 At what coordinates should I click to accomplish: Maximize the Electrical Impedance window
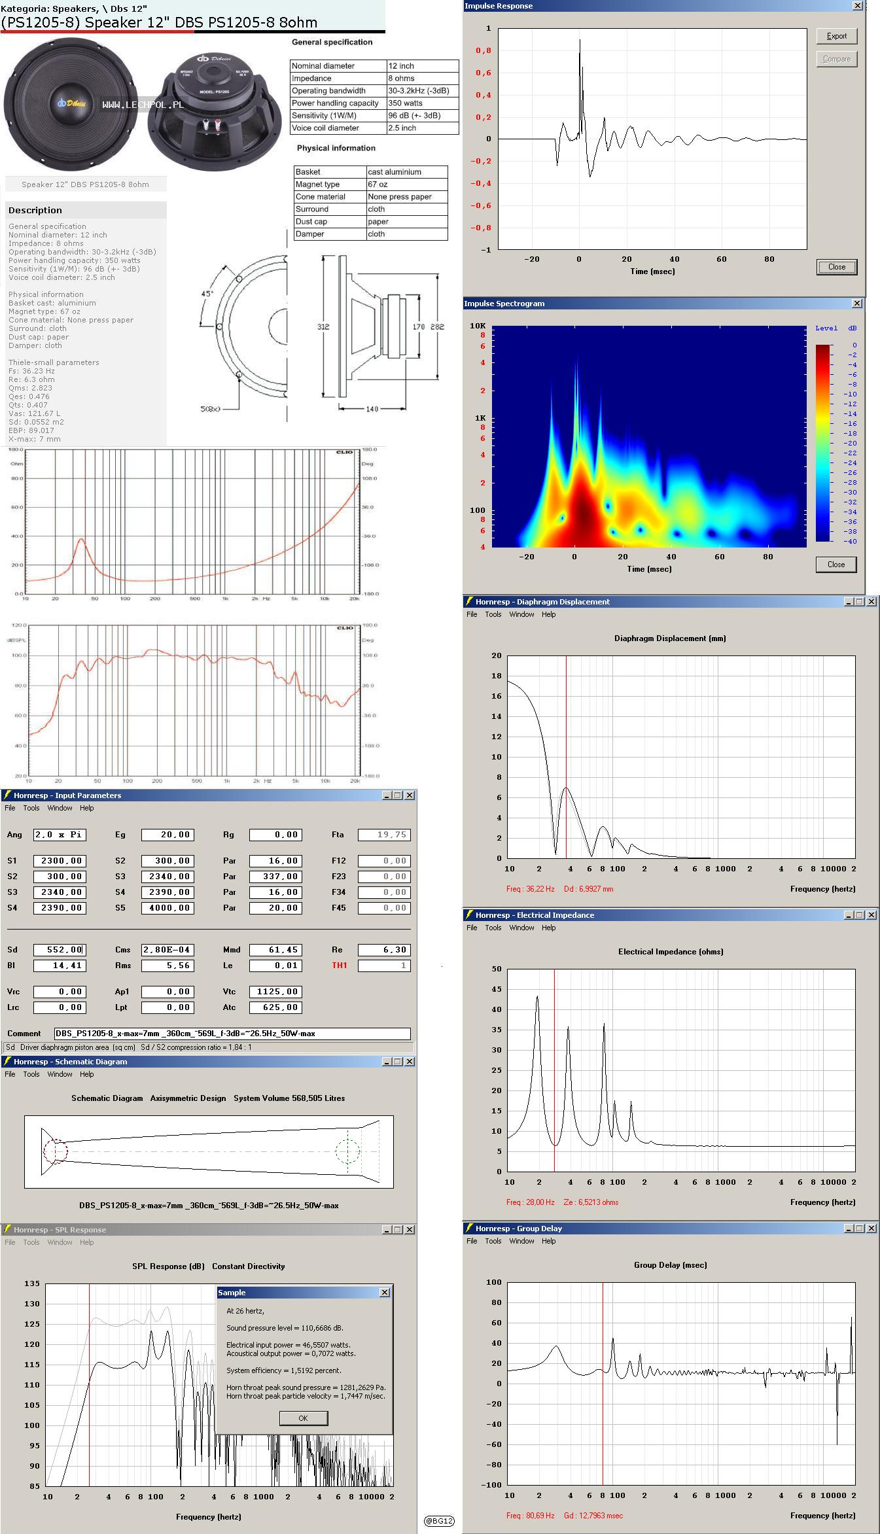(x=859, y=915)
